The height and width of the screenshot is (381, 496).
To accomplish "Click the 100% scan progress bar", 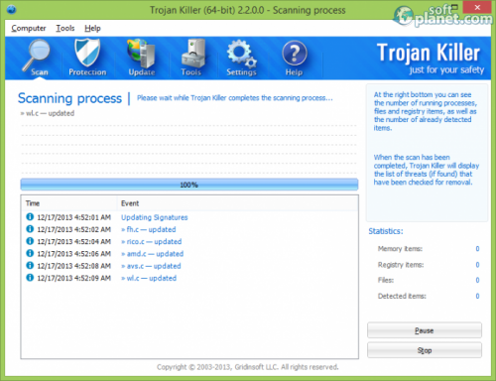I will coord(189,185).
